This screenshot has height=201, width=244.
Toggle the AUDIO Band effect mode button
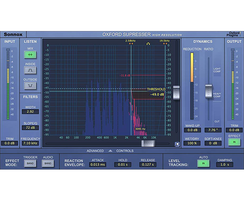tap(48, 164)
